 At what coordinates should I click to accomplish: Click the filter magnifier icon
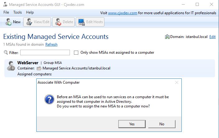(x=6, y=52)
